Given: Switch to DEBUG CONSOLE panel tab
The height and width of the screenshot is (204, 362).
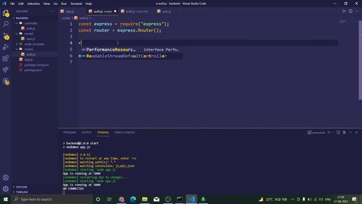Looking at the screenshot, I should pyautogui.click(x=124, y=132).
